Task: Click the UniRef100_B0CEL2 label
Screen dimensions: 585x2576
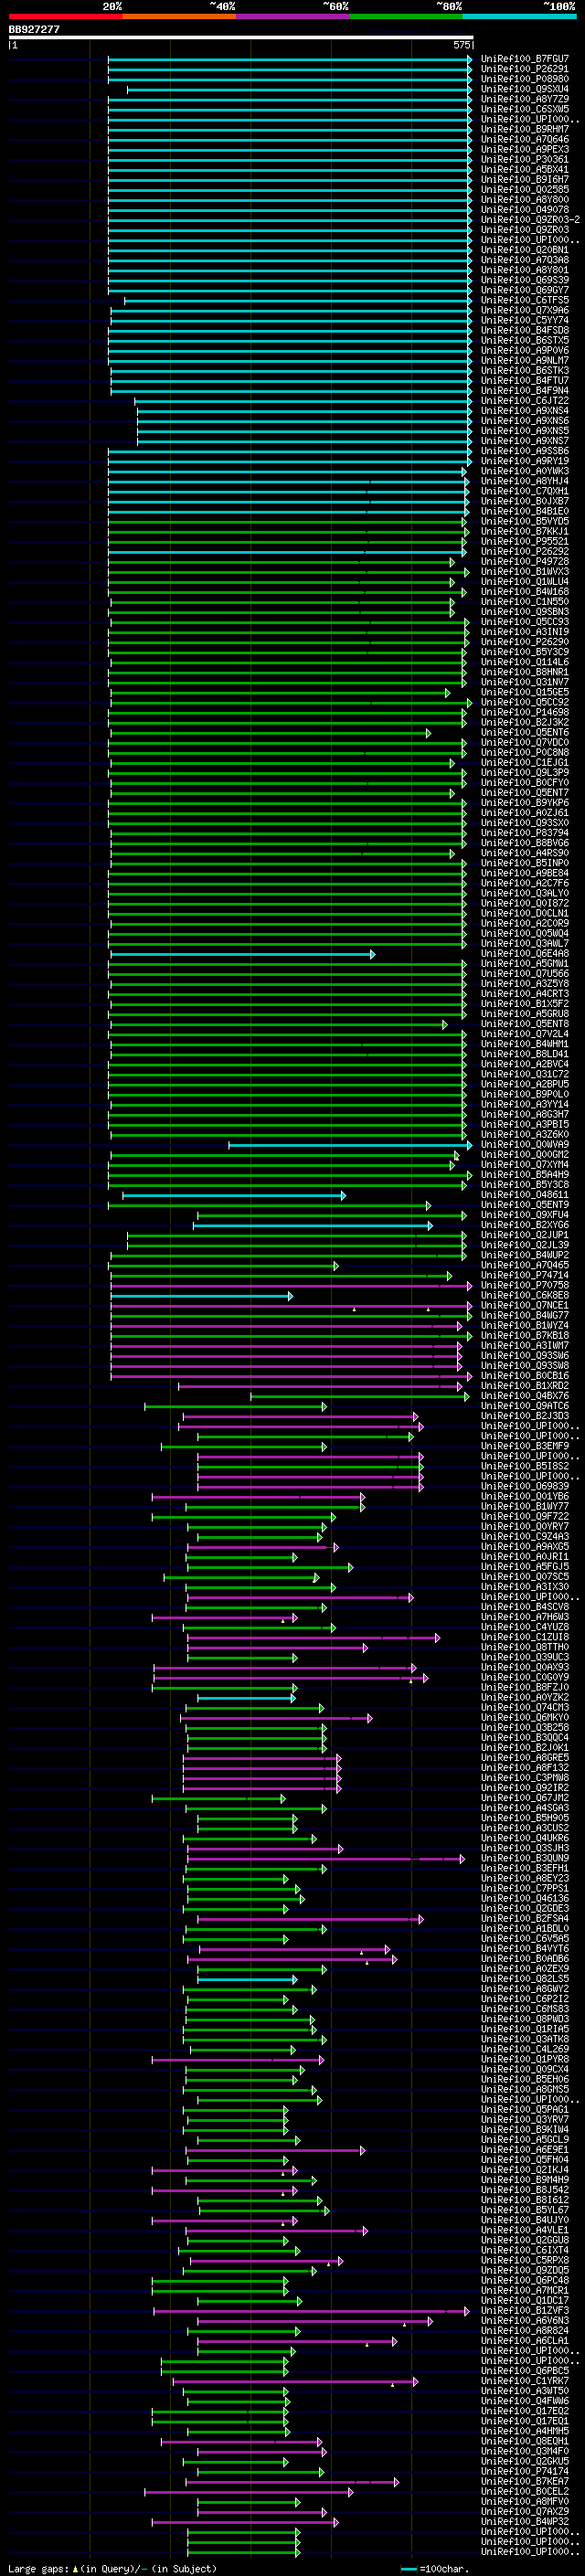Action: (x=524, y=2490)
